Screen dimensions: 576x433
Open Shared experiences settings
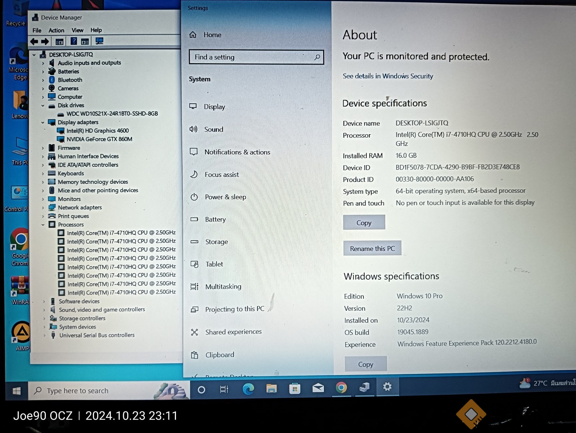(233, 332)
